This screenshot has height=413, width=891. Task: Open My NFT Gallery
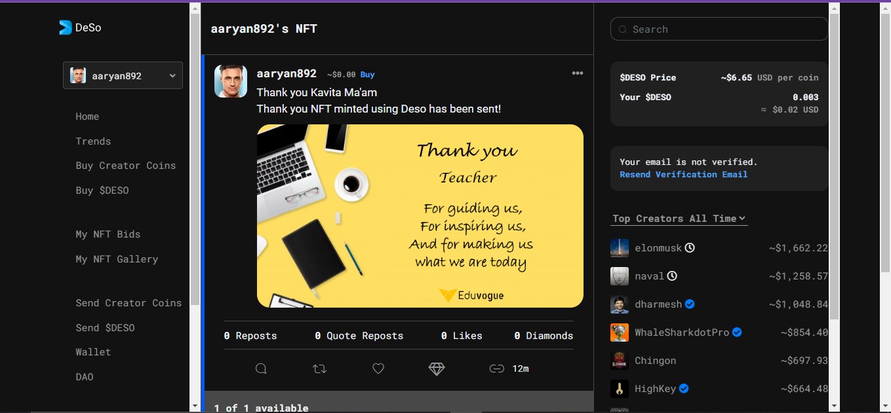[117, 259]
